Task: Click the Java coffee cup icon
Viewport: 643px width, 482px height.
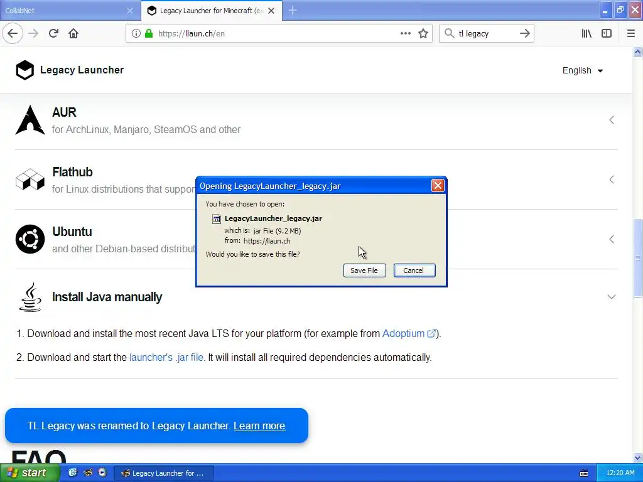Action: pos(30,297)
